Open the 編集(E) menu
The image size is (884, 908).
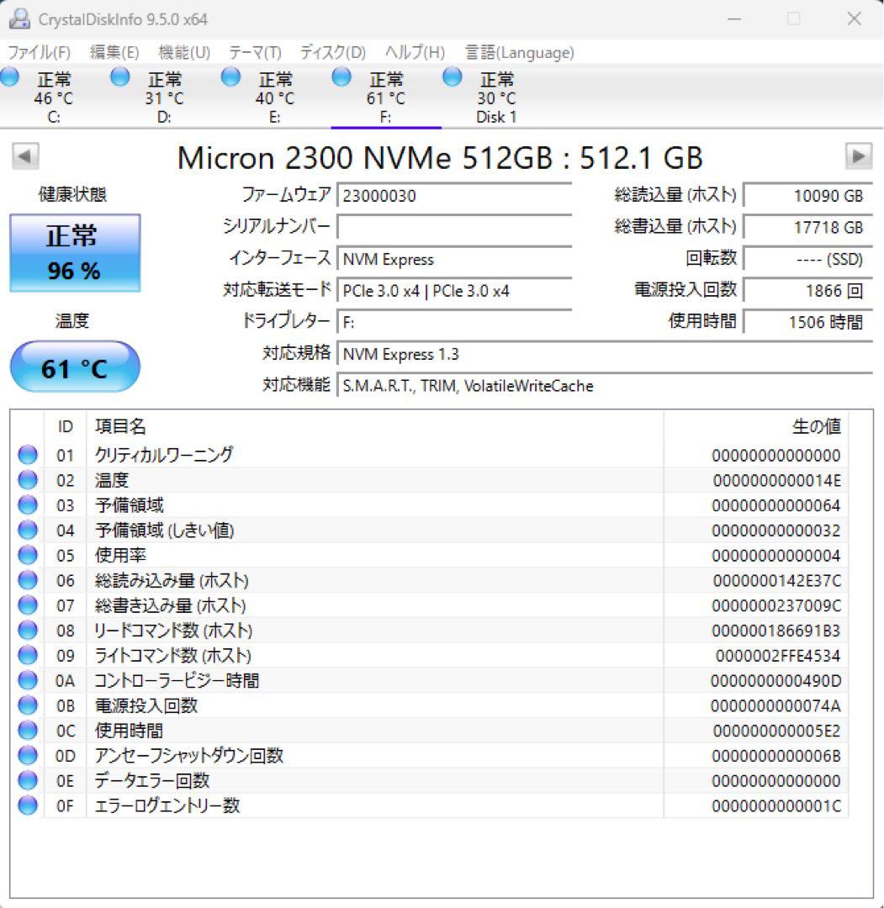click(114, 52)
